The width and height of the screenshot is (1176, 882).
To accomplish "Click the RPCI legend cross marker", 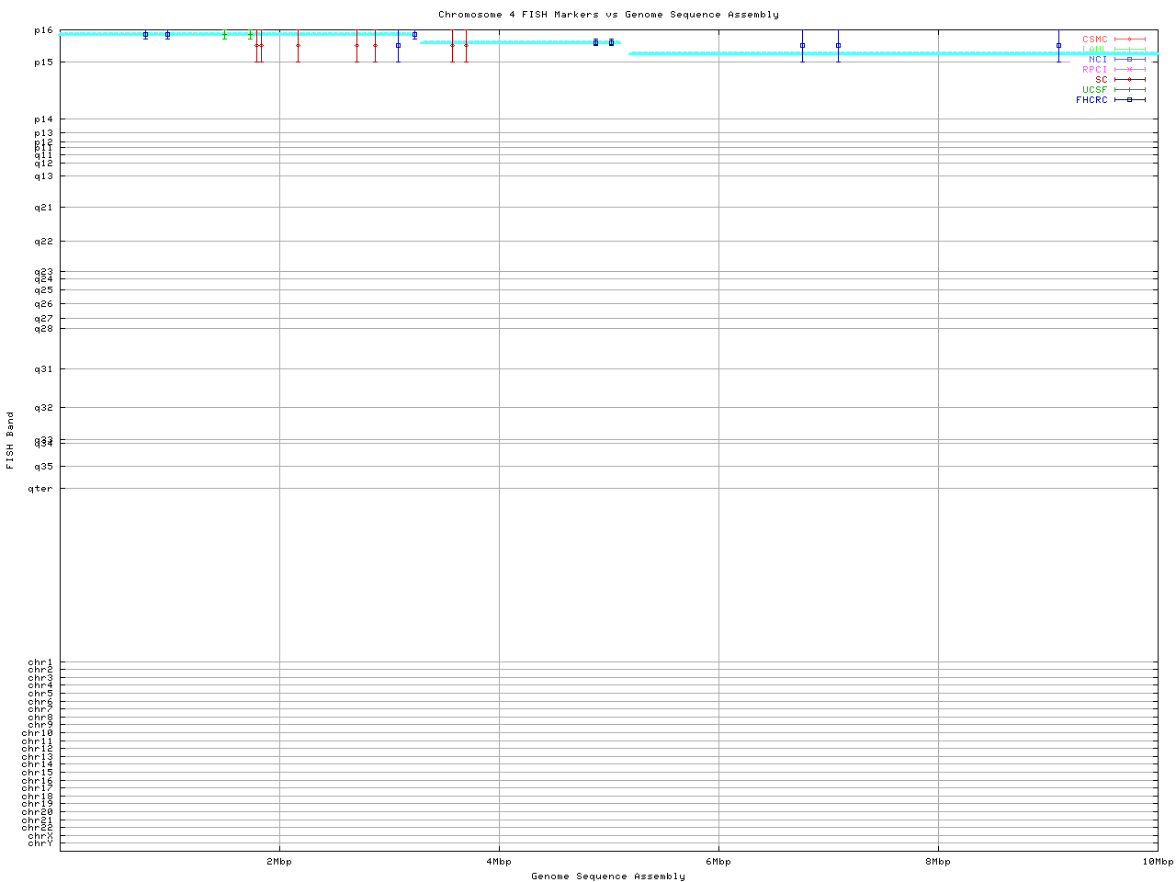I will point(1129,70).
